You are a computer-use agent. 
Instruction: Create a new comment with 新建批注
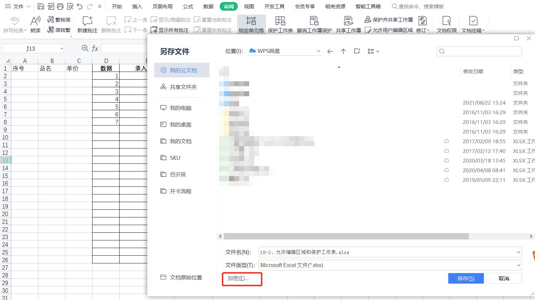point(87,23)
